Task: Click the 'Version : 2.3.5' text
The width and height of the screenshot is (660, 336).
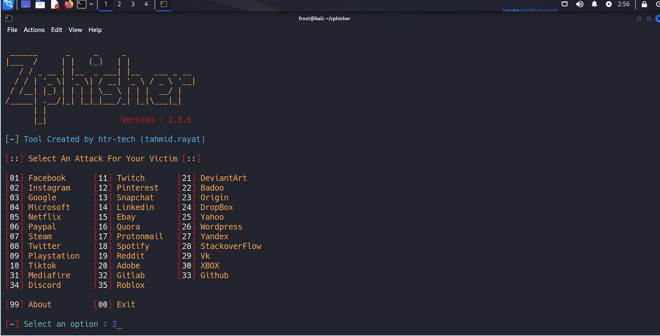Action: (156, 120)
